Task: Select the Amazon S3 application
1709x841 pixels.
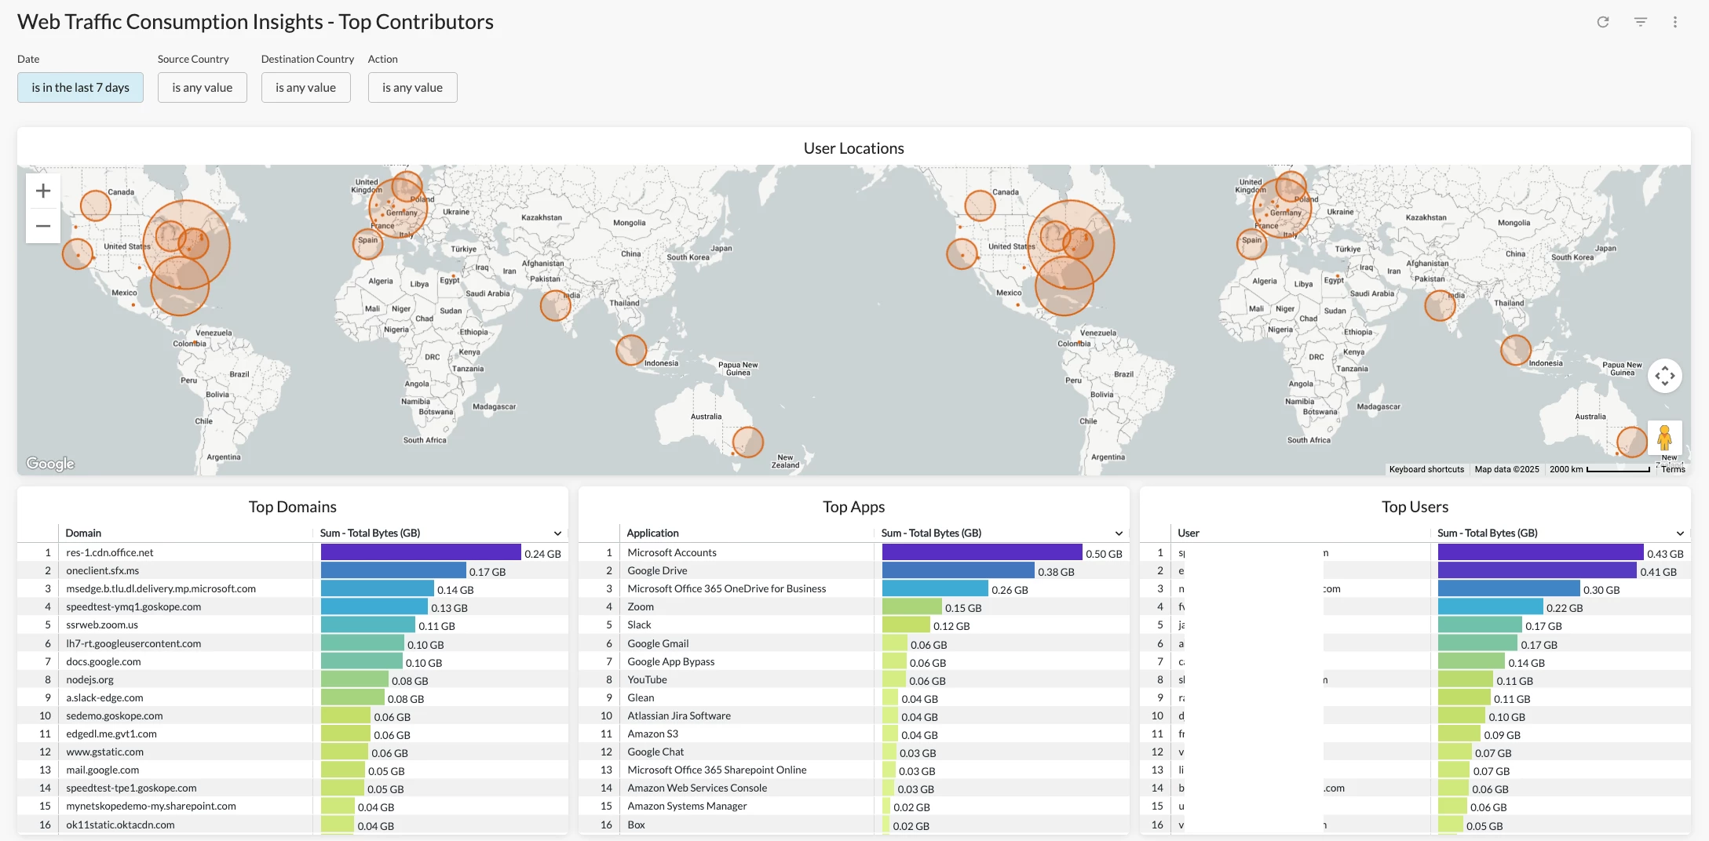Action: click(653, 734)
